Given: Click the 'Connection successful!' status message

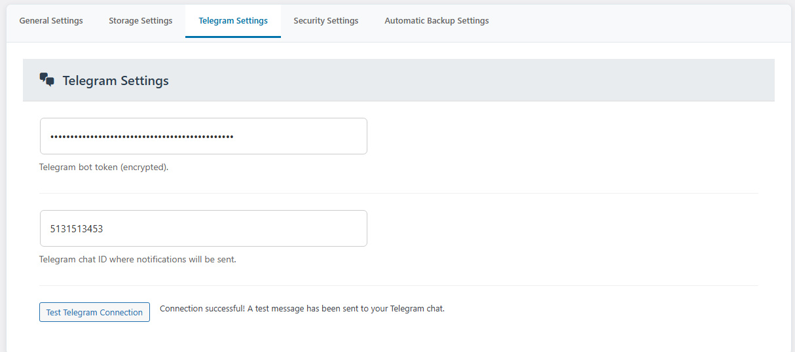Looking at the screenshot, I should tap(302, 308).
